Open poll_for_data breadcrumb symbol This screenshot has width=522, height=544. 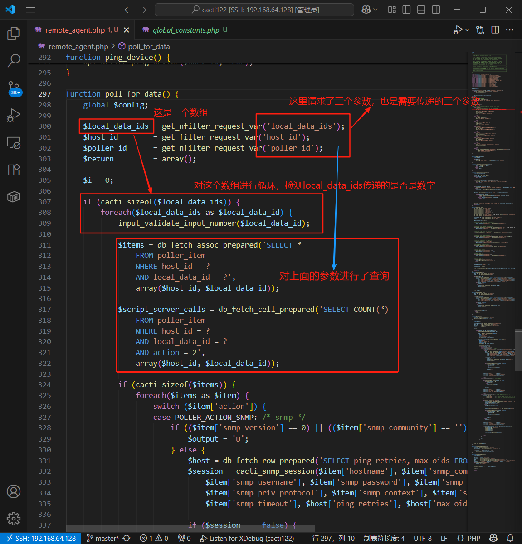click(x=144, y=46)
